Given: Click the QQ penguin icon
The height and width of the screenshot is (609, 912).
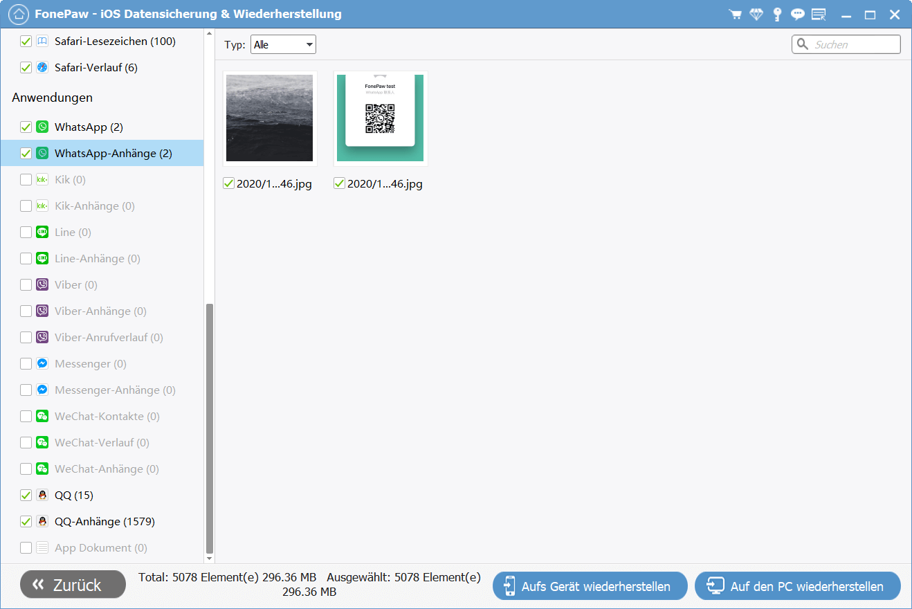Looking at the screenshot, I should tap(42, 496).
